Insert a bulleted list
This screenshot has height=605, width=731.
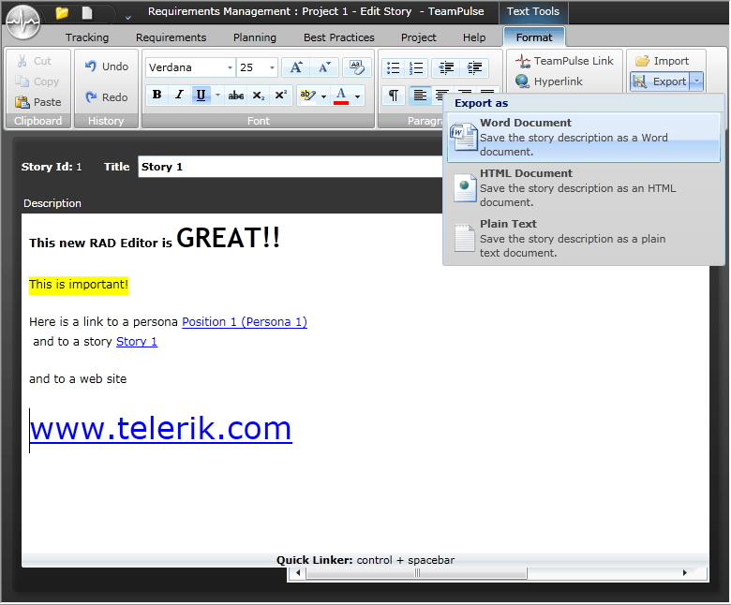394,68
